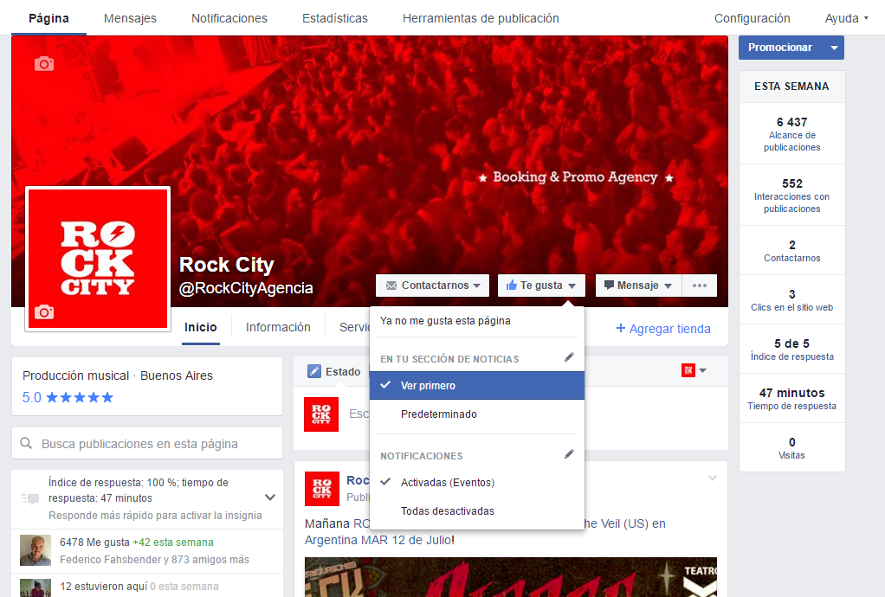Open the post options chevron
The height and width of the screenshot is (597, 885).
[x=713, y=478]
